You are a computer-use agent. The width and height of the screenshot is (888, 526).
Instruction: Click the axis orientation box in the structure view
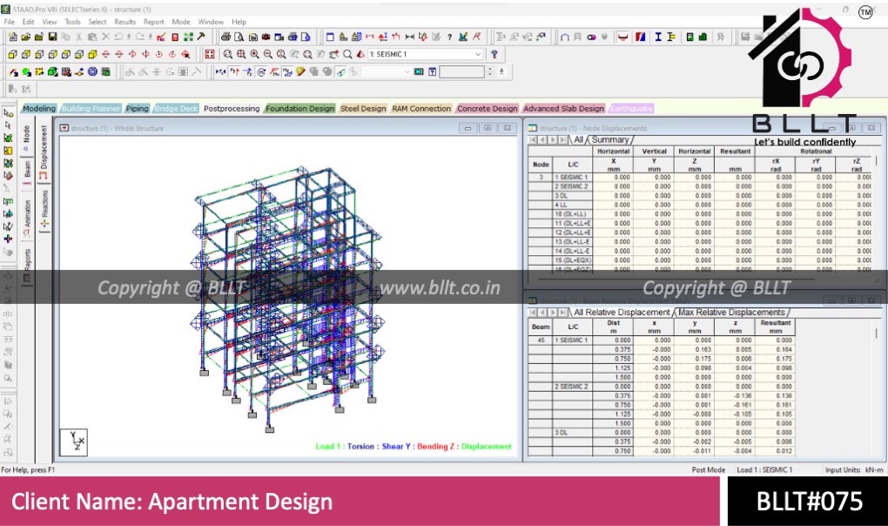point(74,442)
